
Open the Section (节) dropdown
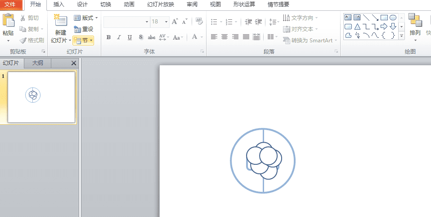[x=84, y=41]
